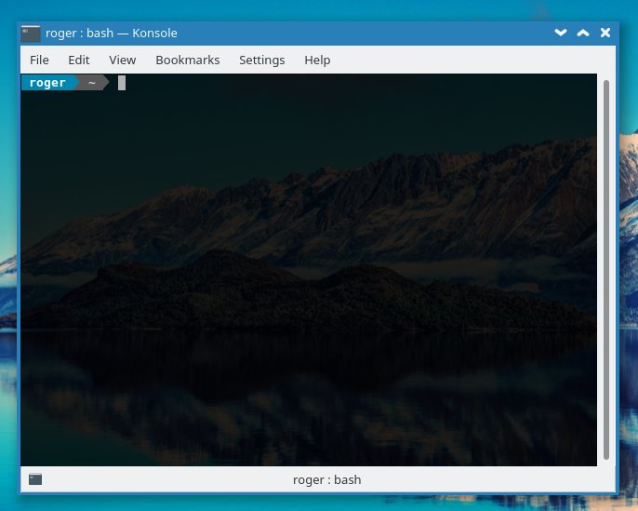The height and width of the screenshot is (511, 638).
Task: Open the Bookmarks menu
Action: pyautogui.click(x=187, y=60)
